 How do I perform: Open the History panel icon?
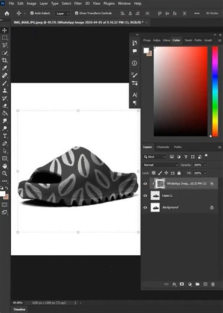click(135, 43)
